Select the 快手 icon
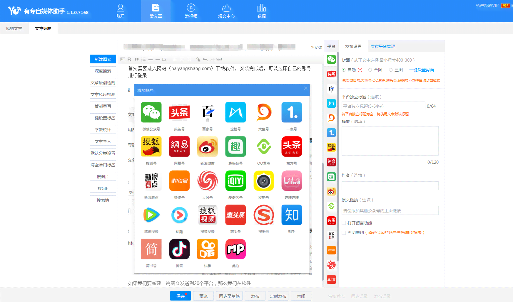Image resolution: width=513 pixels, height=302 pixels. tap(207, 249)
